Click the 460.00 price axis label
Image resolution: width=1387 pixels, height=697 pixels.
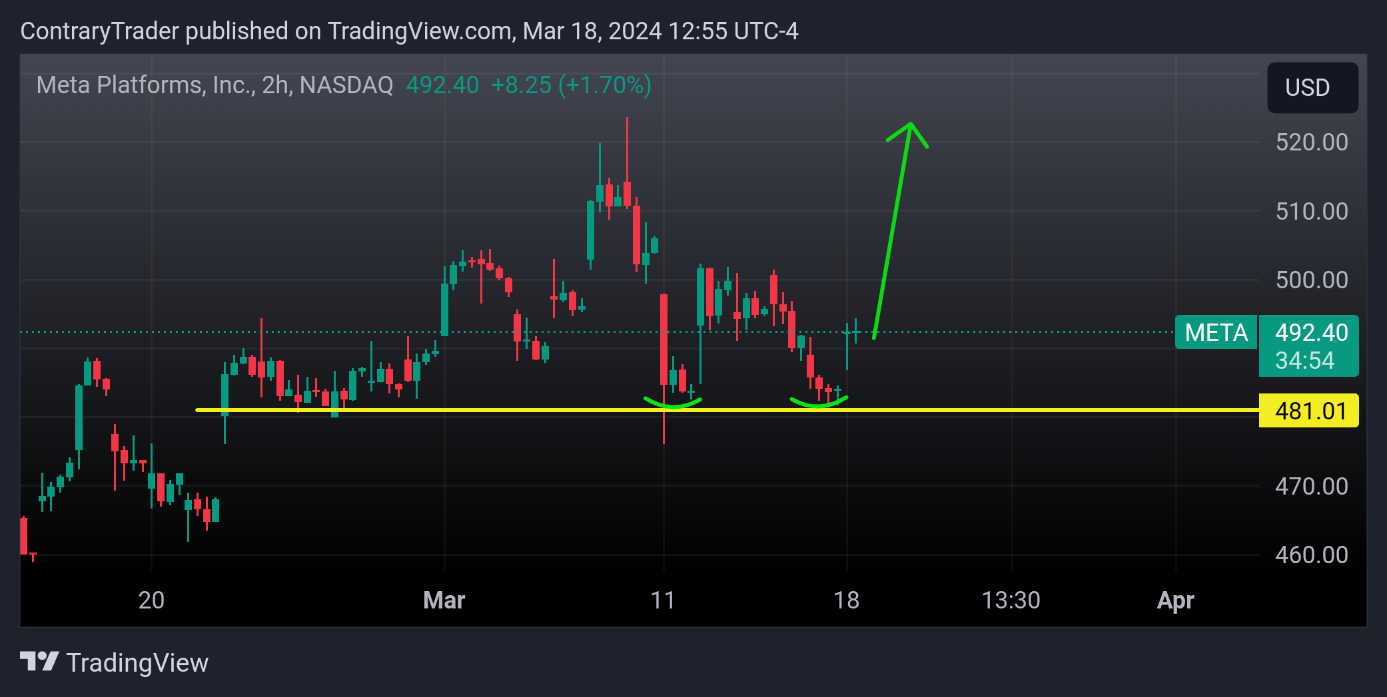tap(1311, 555)
